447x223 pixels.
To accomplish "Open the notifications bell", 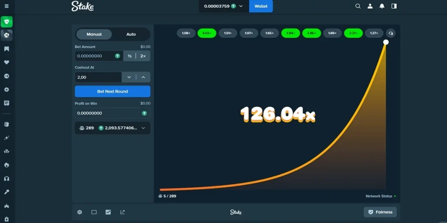I will click(382, 6).
